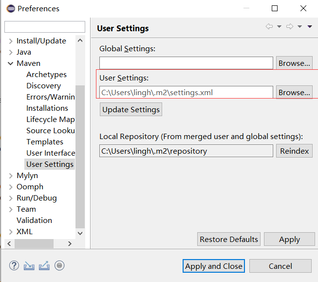The width and height of the screenshot is (318, 282).
Task: Click the export preferences icon
Action: (44, 265)
